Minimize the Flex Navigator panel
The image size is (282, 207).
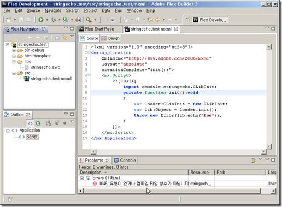click(66, 28)
